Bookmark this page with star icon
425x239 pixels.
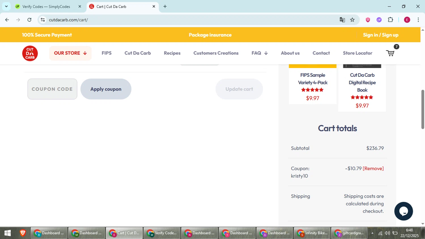352,20
